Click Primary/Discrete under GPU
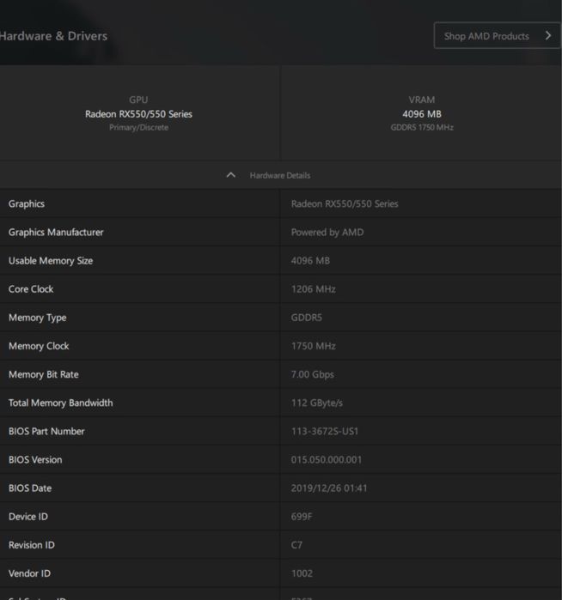Screen dimensions: 562x600 coord(138,127)
